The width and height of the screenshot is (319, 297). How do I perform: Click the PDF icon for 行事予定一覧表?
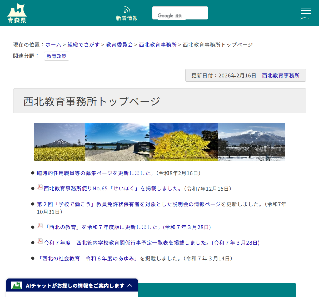[40, 241]
